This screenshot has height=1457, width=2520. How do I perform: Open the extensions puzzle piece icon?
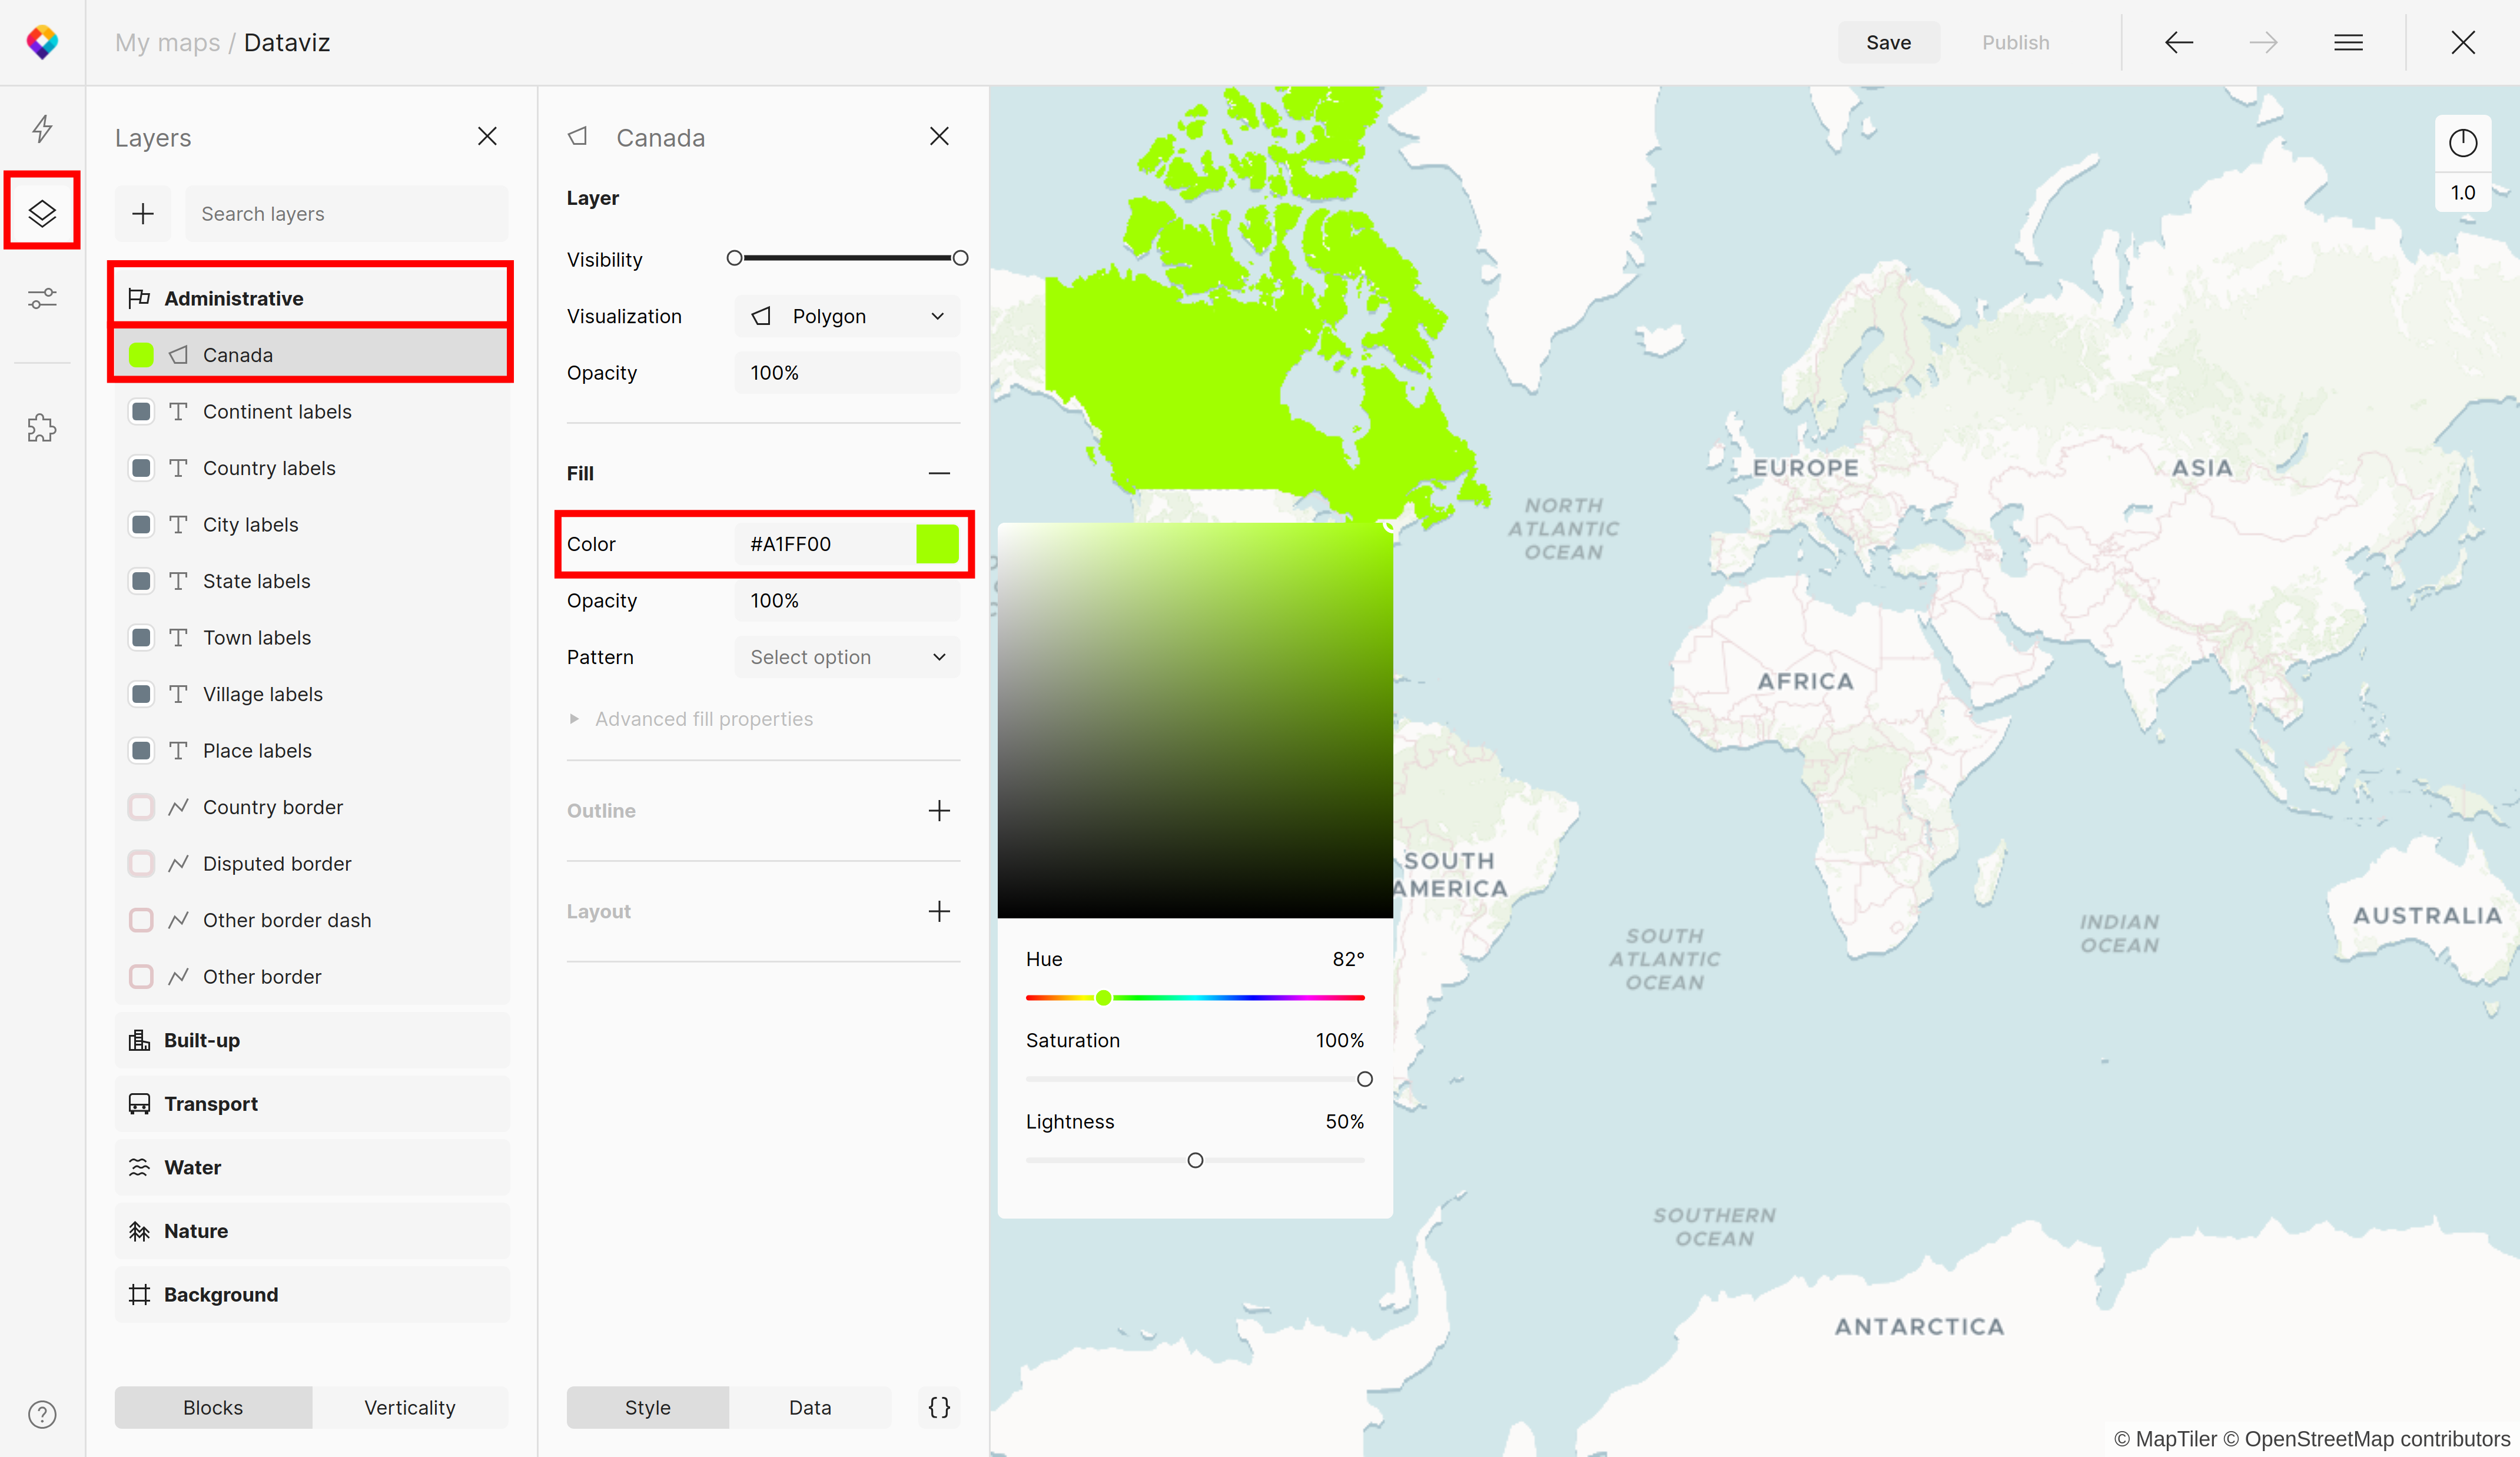pyautogui.click(x=42, y=428)
